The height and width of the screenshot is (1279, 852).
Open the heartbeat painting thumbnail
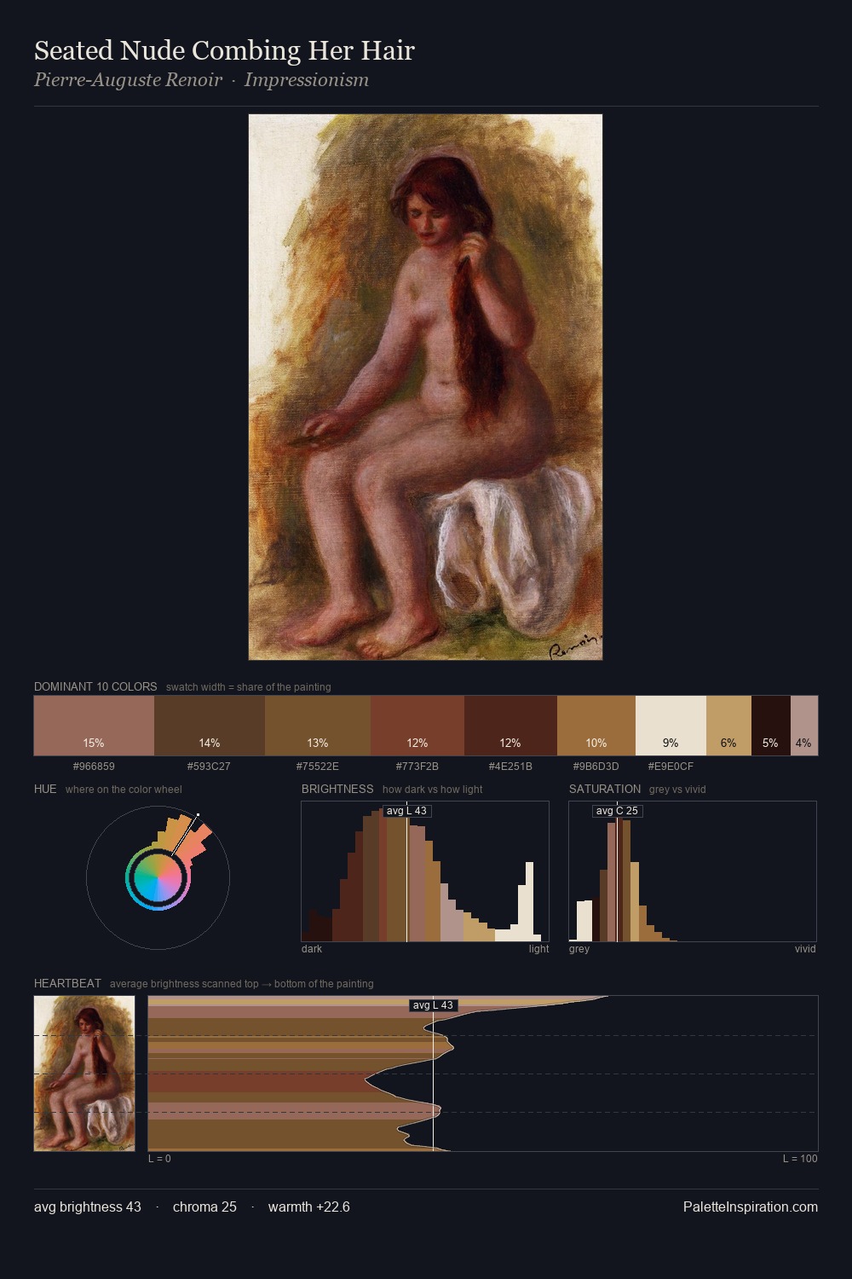(x=84, y=1074)
